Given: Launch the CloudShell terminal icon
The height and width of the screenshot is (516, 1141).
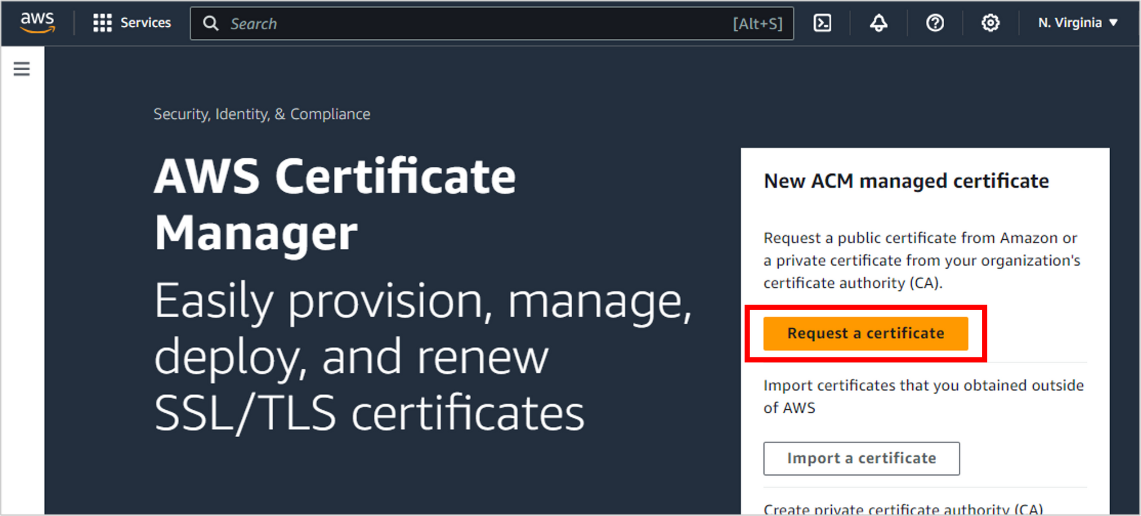Looking at the screenshot, I should [822, 23].
